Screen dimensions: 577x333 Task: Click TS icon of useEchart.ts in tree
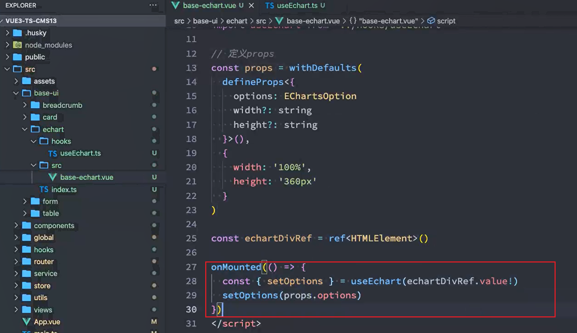point(53,154)
